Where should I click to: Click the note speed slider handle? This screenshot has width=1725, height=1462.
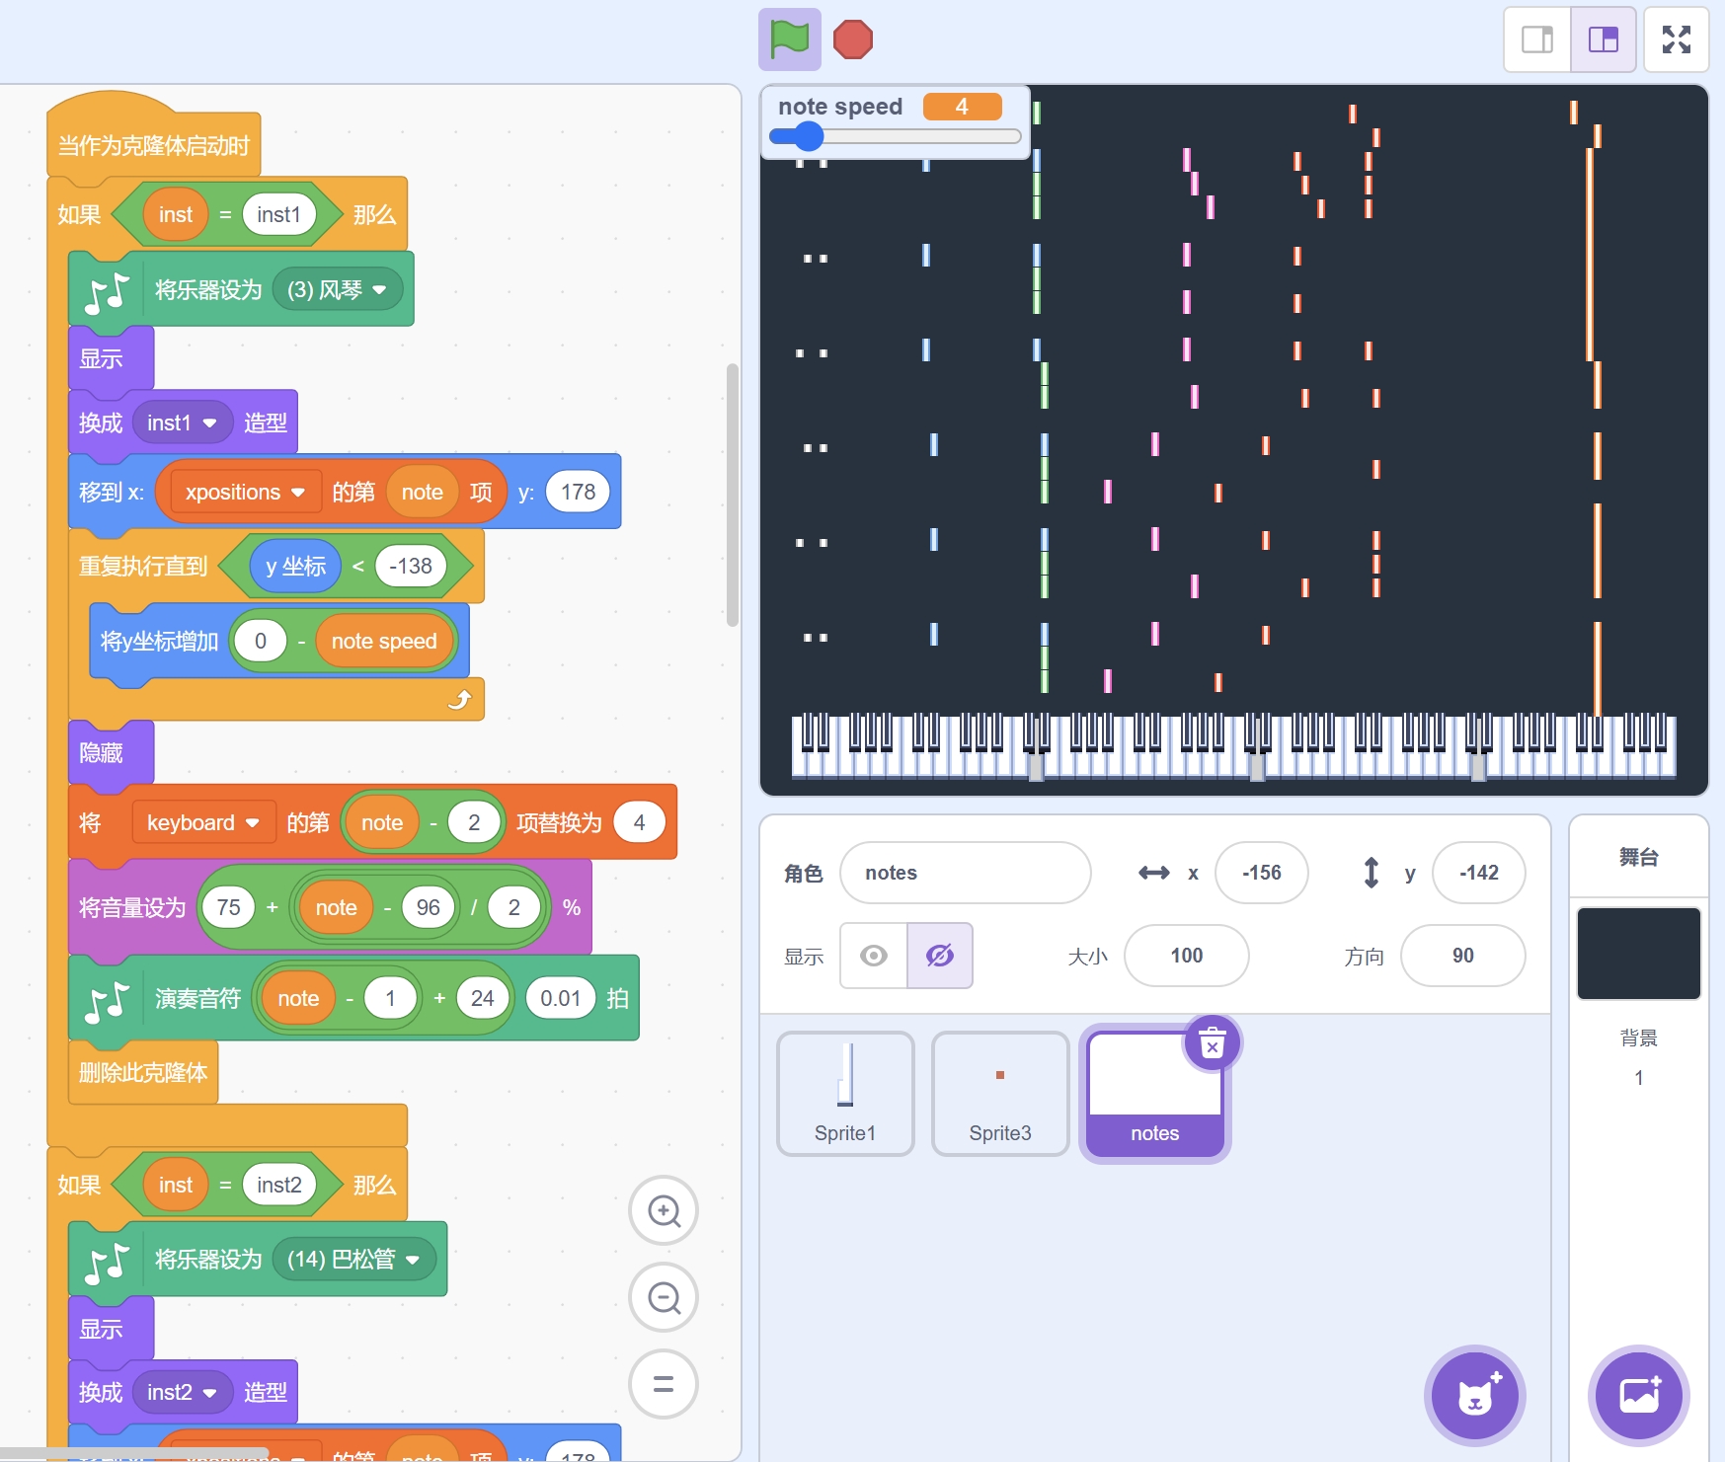coord(808,136)
